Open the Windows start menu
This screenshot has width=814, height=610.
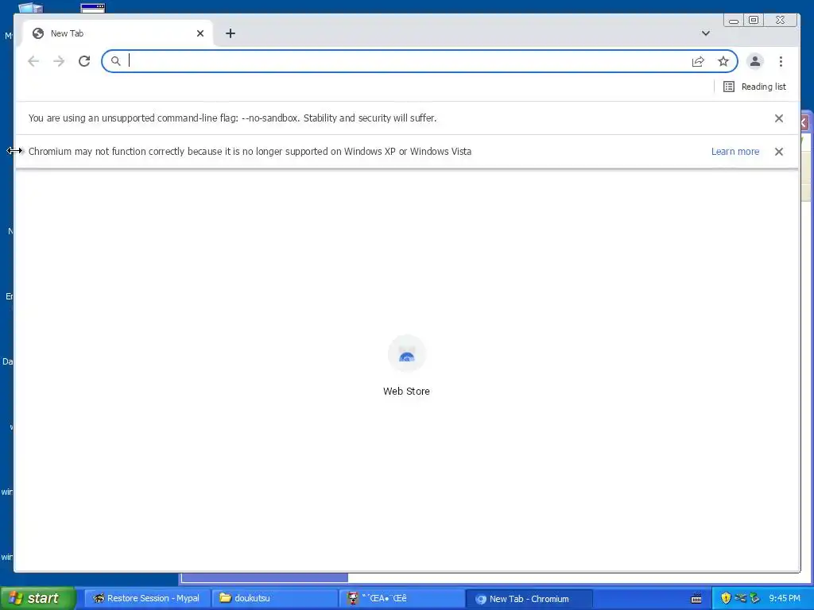coord(38,598)
